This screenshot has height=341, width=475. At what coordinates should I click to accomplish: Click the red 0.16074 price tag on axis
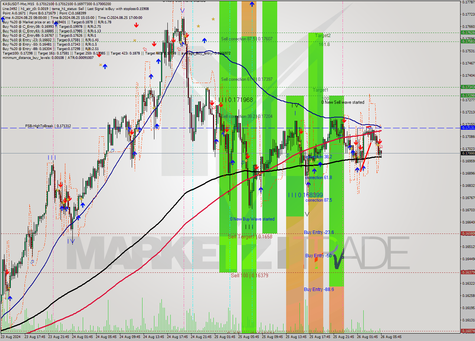click(x=468, y=331)
